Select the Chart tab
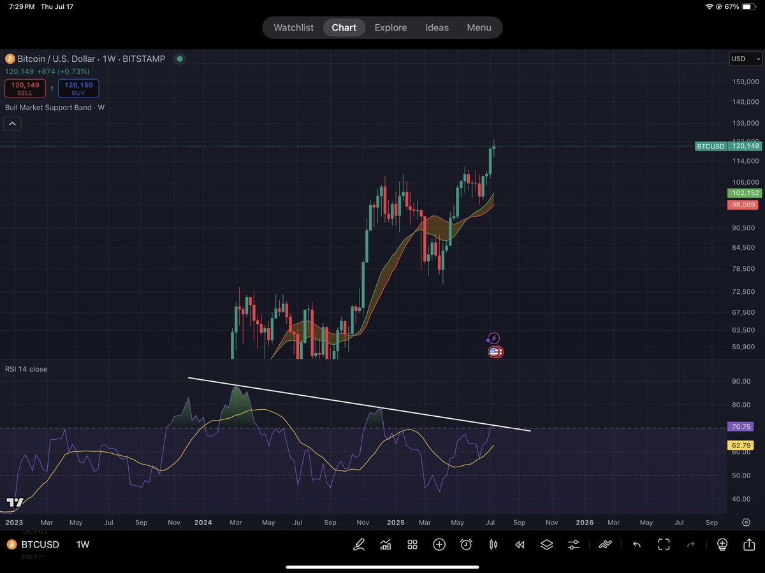The height and width of the screenshot is (573, 765). pyautogui.click(x=344, y=27)
